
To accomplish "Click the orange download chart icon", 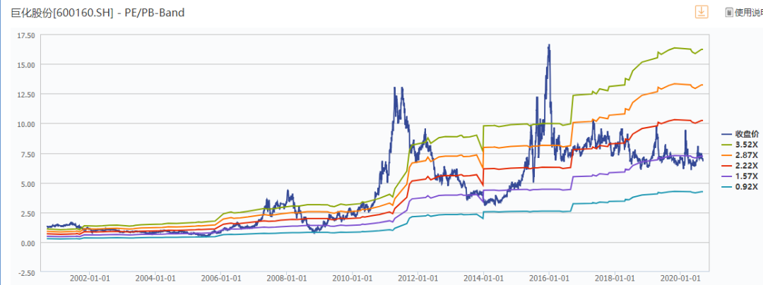I will pos(702,12).
